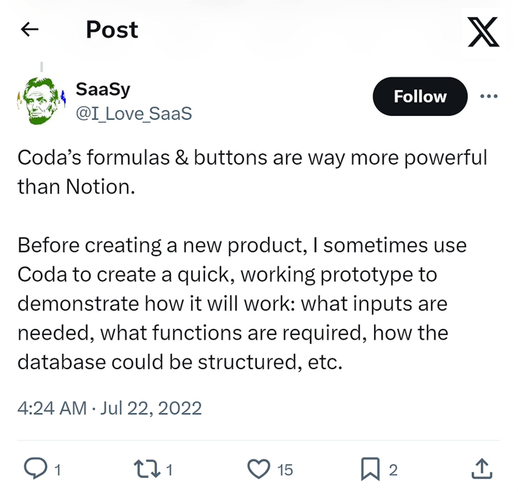The image size is (518, 492).
Task: Open the three-dot more options menu
Action: point(489,96)
